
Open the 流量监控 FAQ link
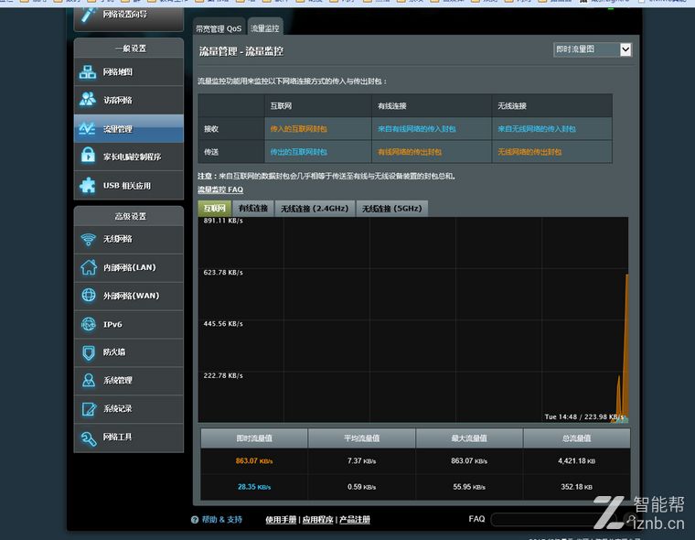point(220,189)
